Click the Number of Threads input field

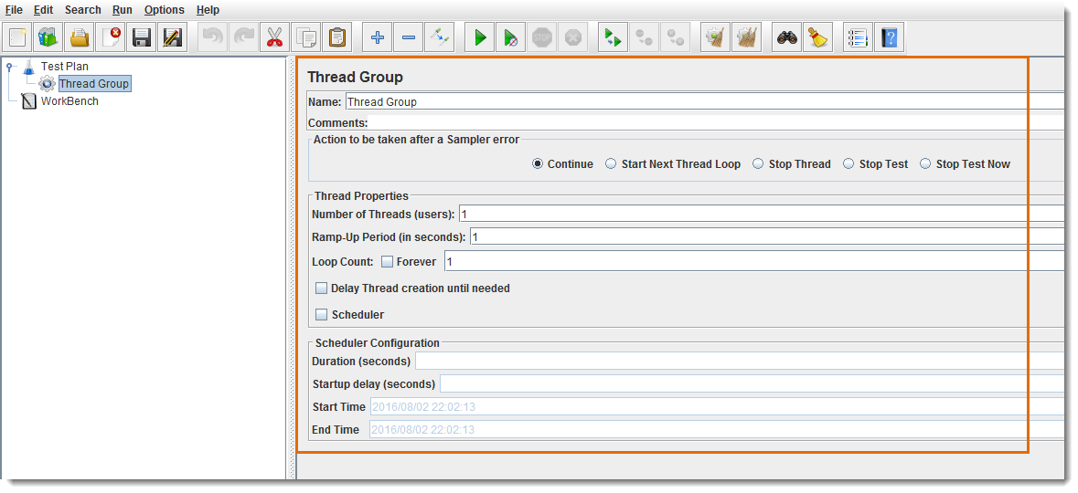click(759, 215)
